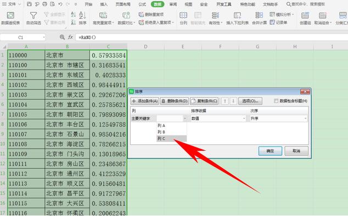348x216 pixels.
Task: Click 确定 to confirm the sort
Action: coord(270,151)
